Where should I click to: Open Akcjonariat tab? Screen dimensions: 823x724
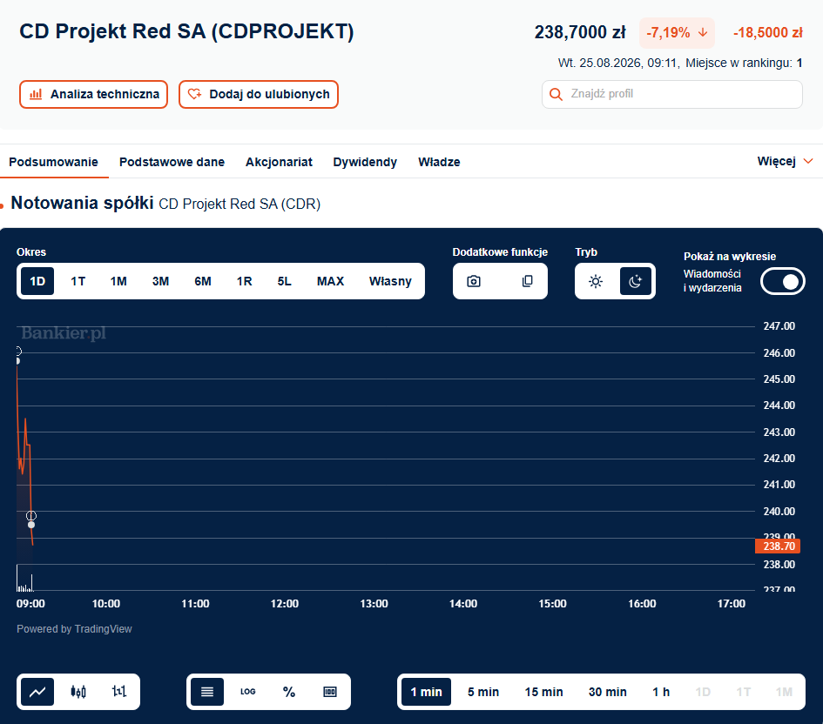click(279, 162)
